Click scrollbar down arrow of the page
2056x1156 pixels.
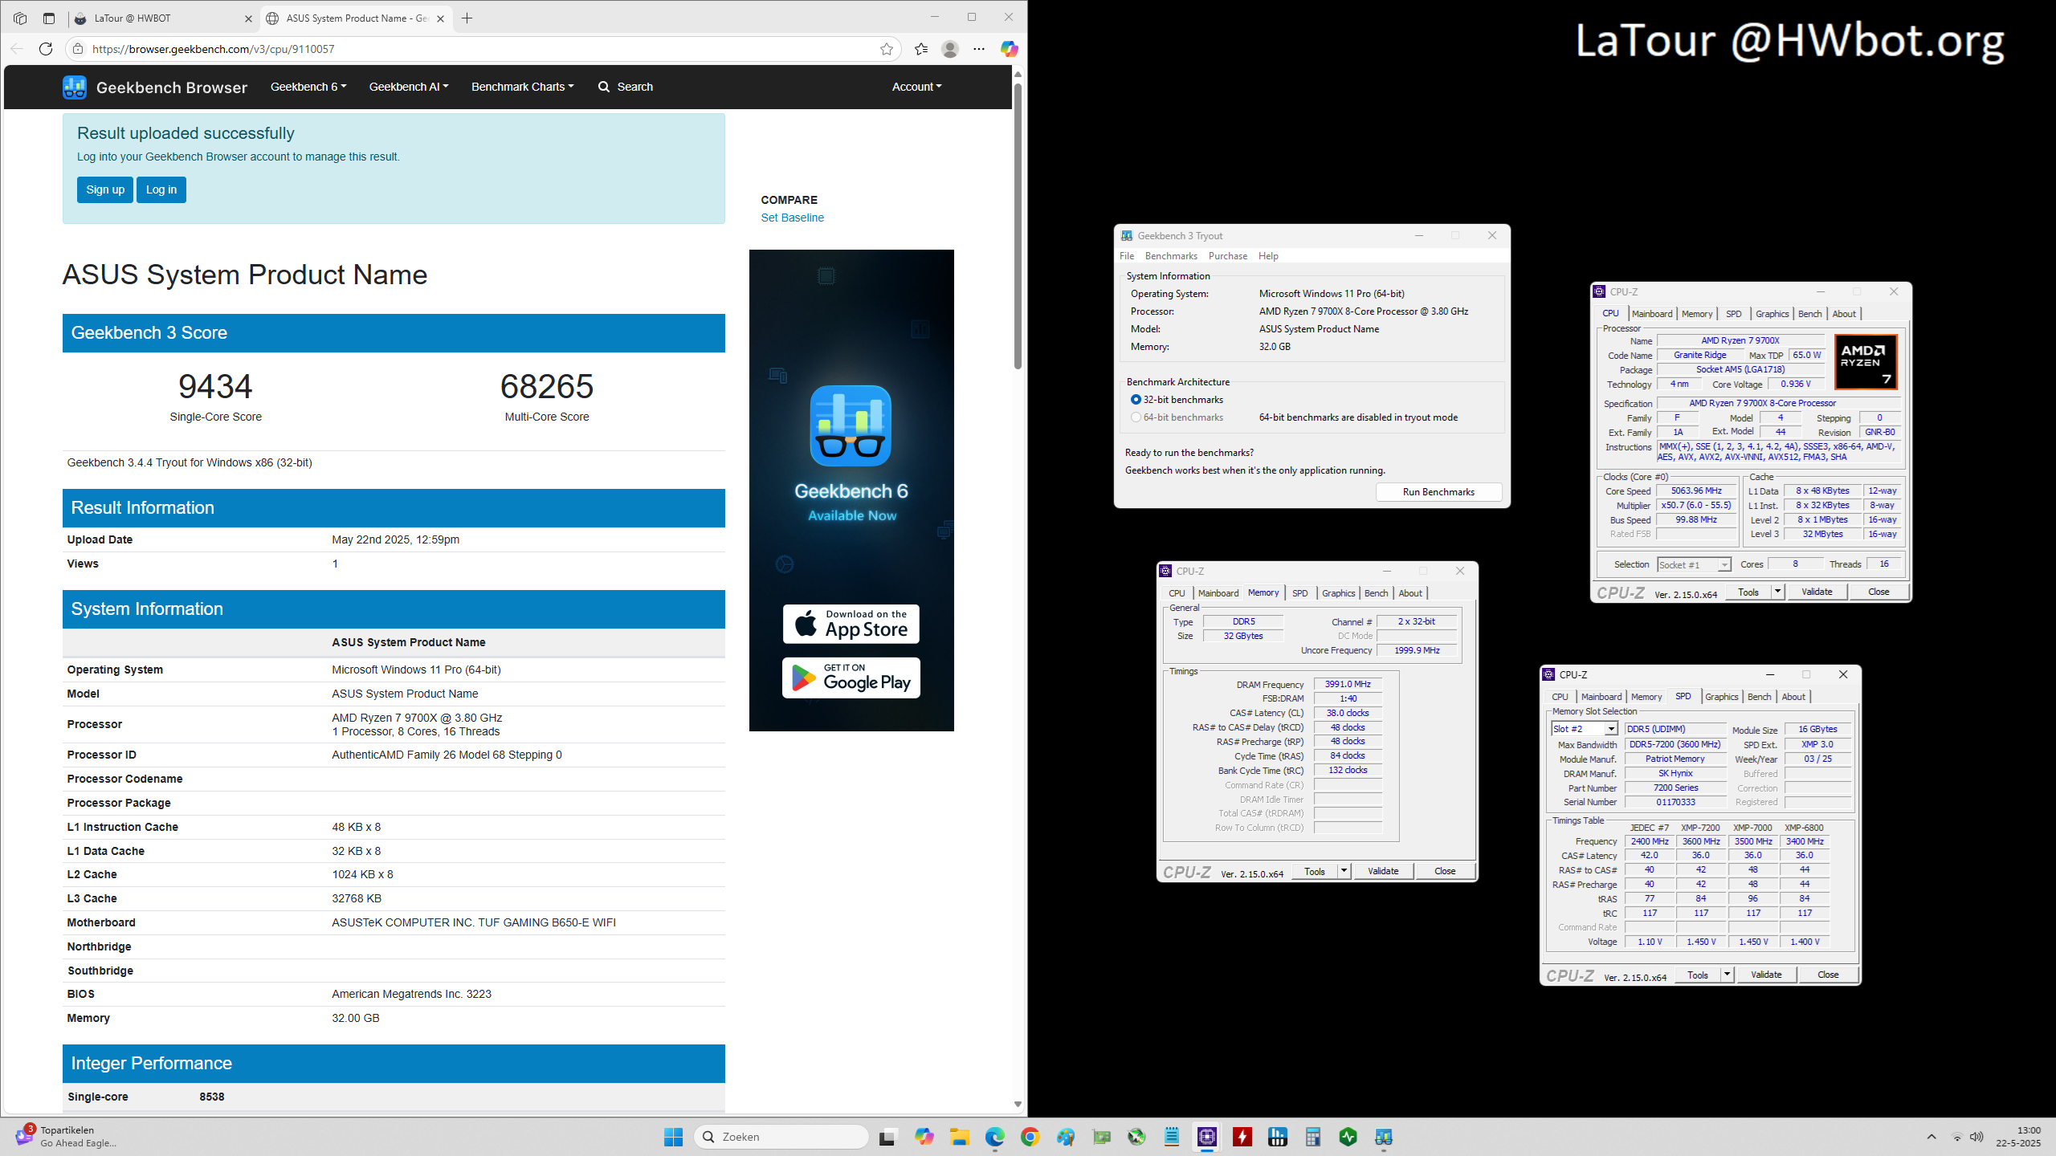[1018, 1105]
